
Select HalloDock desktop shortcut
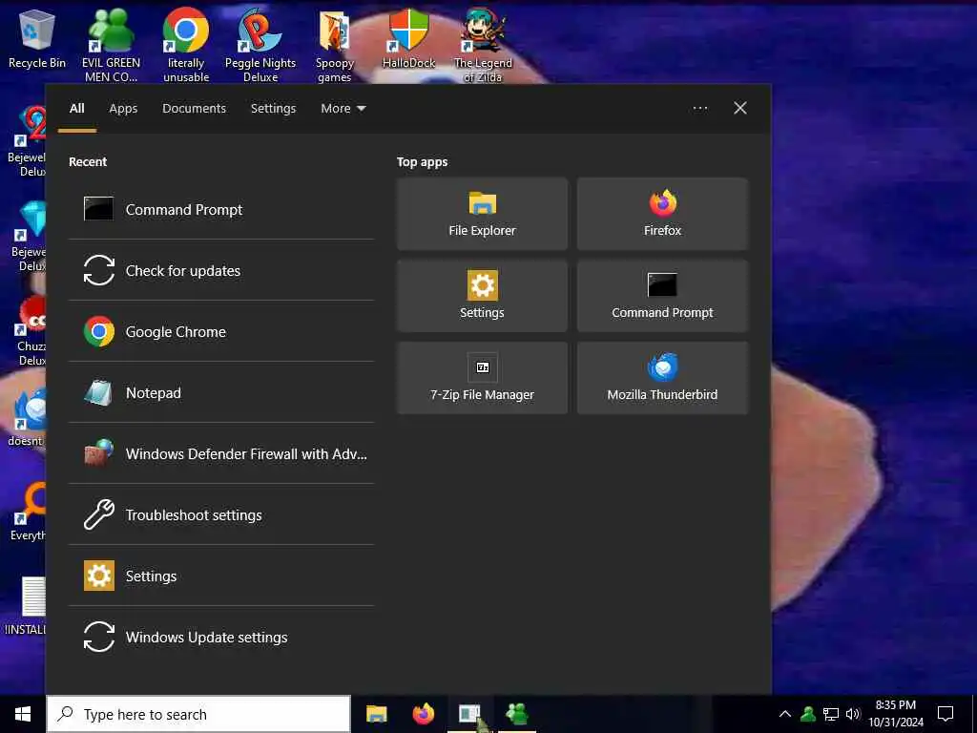[408, 38]
